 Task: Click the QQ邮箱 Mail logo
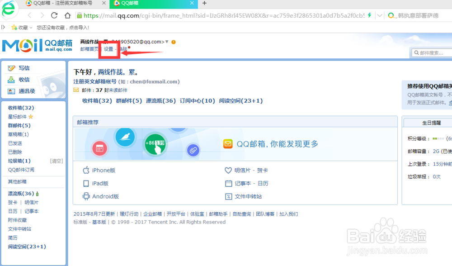click(38, 45)
